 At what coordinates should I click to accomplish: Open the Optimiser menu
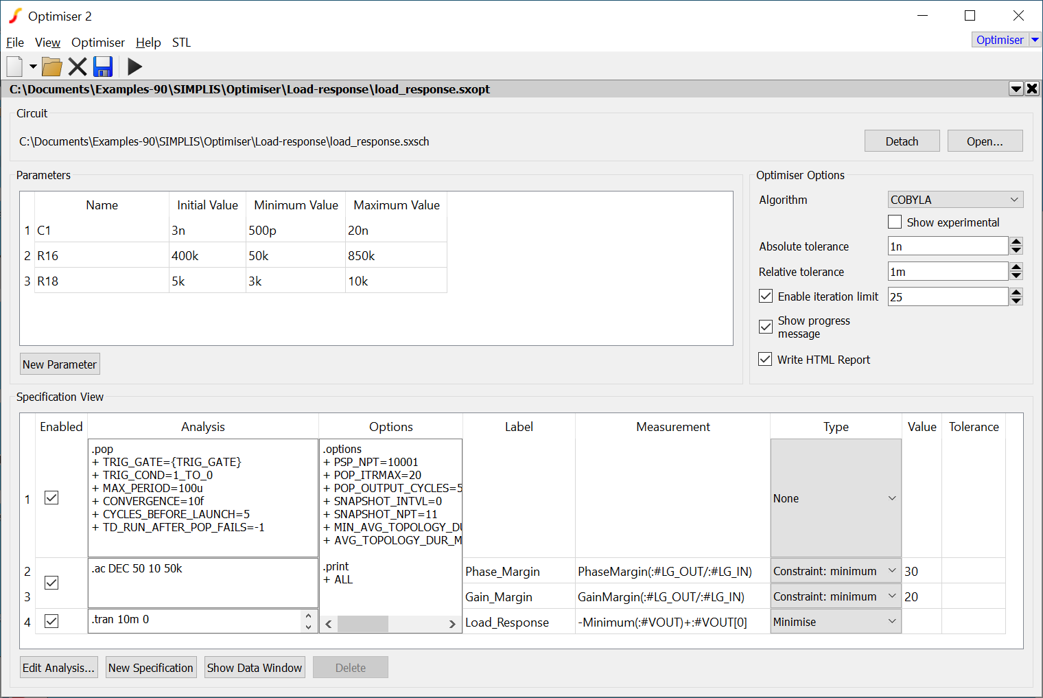98,43
